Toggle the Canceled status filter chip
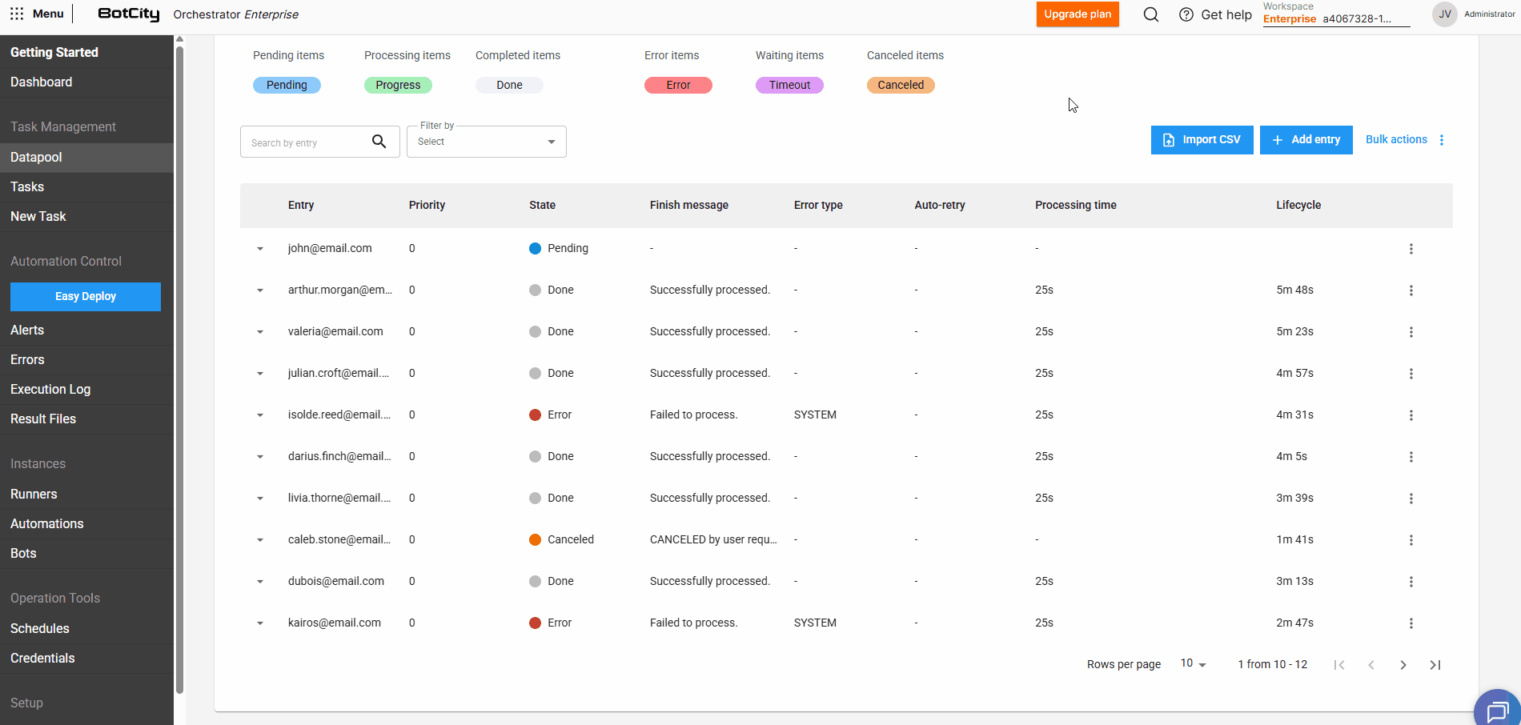The image size is (1521, 725). tap(901, 85)
